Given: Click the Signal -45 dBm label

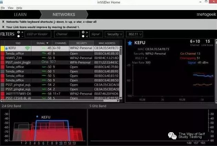Looking at the screenshot, I should (x=198, y=62).
